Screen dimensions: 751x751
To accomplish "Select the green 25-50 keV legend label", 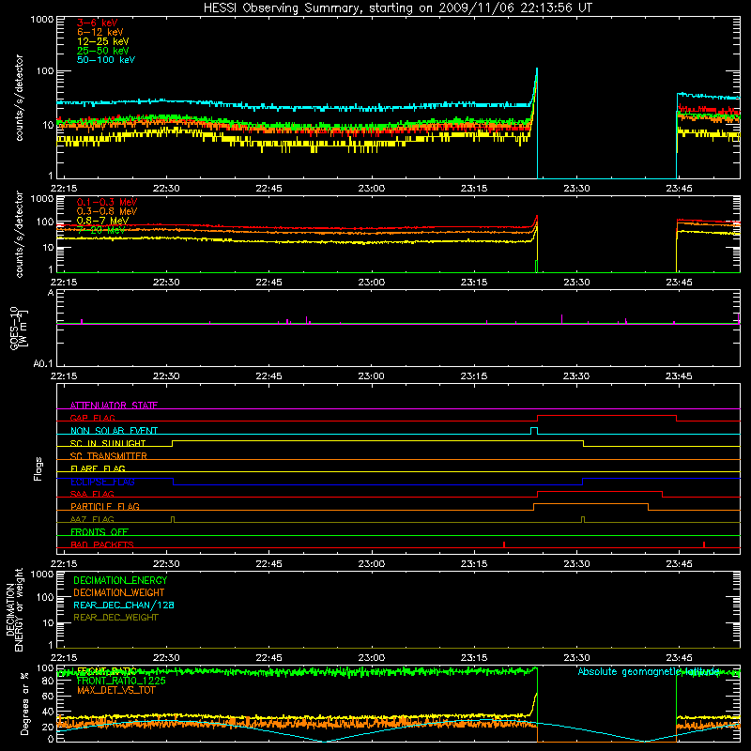I will point(102,51).
